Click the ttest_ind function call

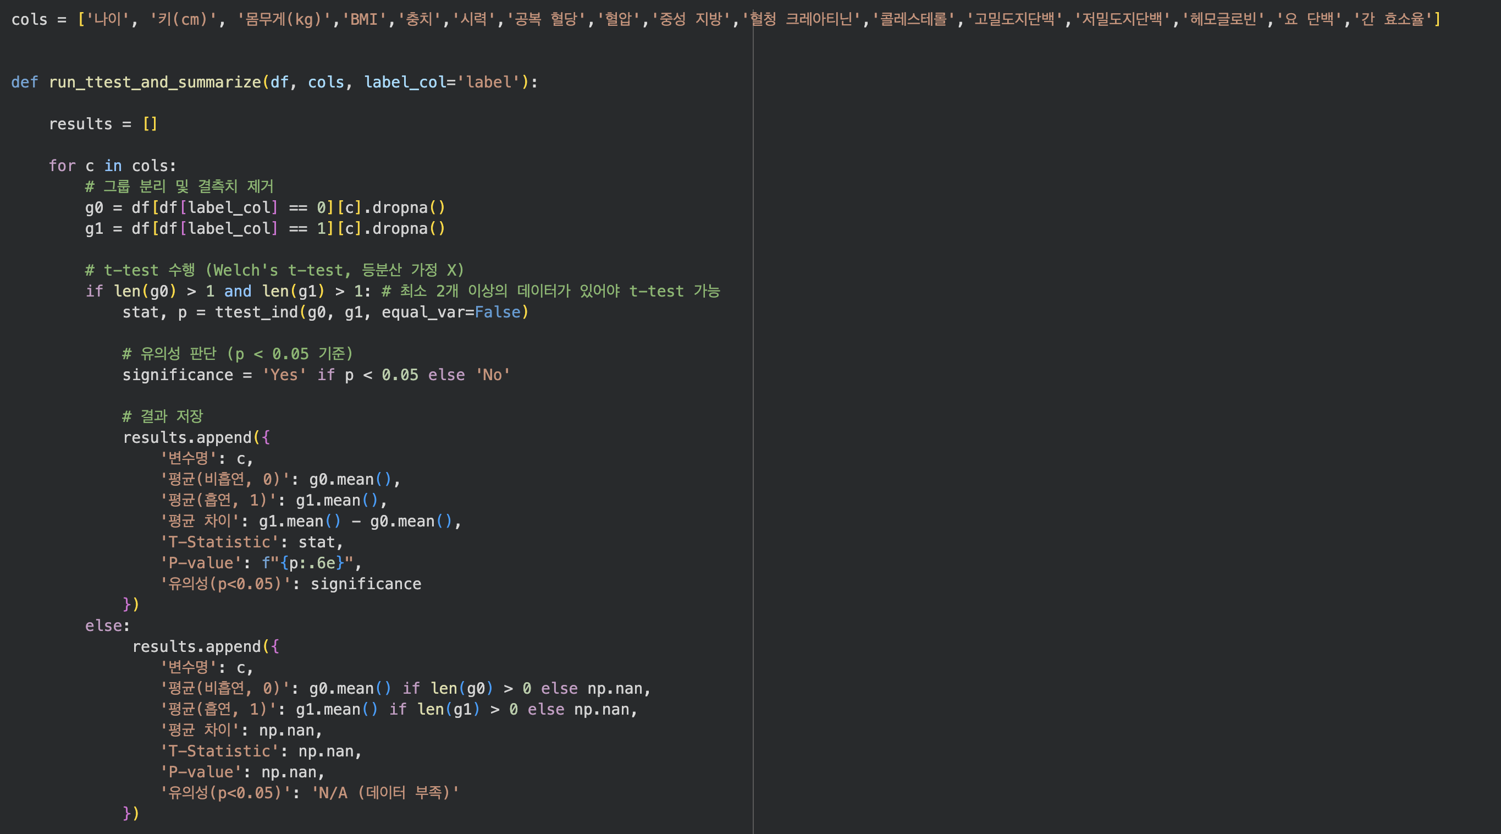[256, 312]
